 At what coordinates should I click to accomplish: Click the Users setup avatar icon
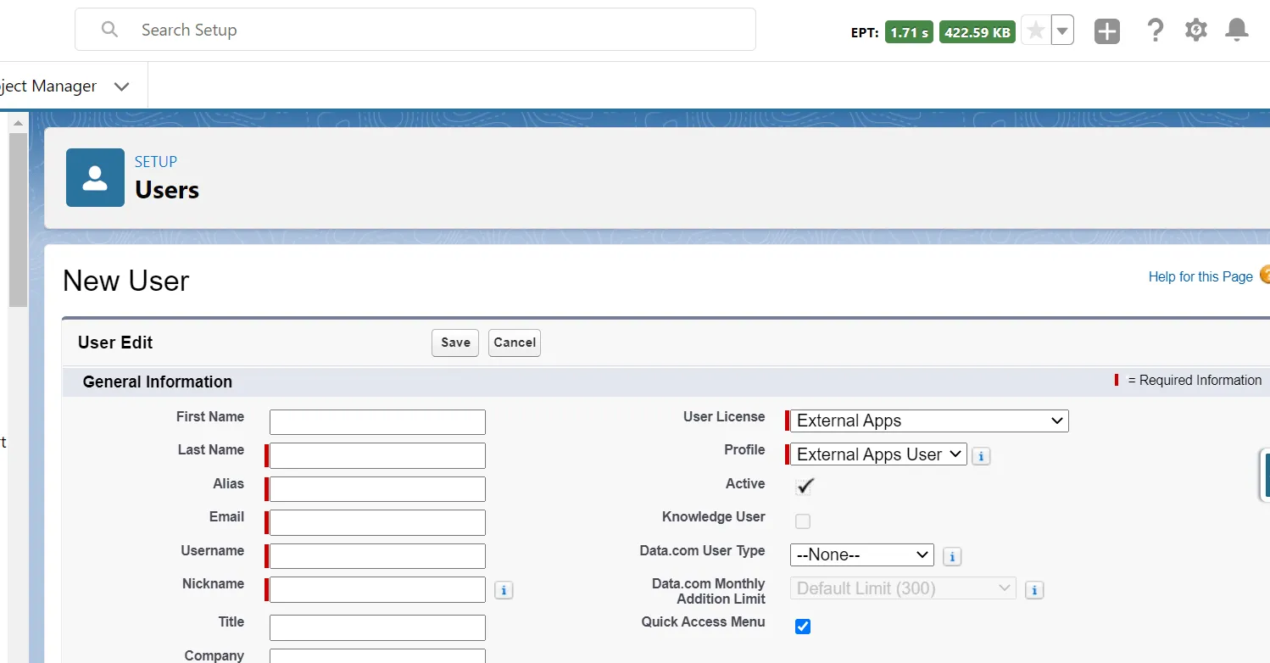(95, 177)
